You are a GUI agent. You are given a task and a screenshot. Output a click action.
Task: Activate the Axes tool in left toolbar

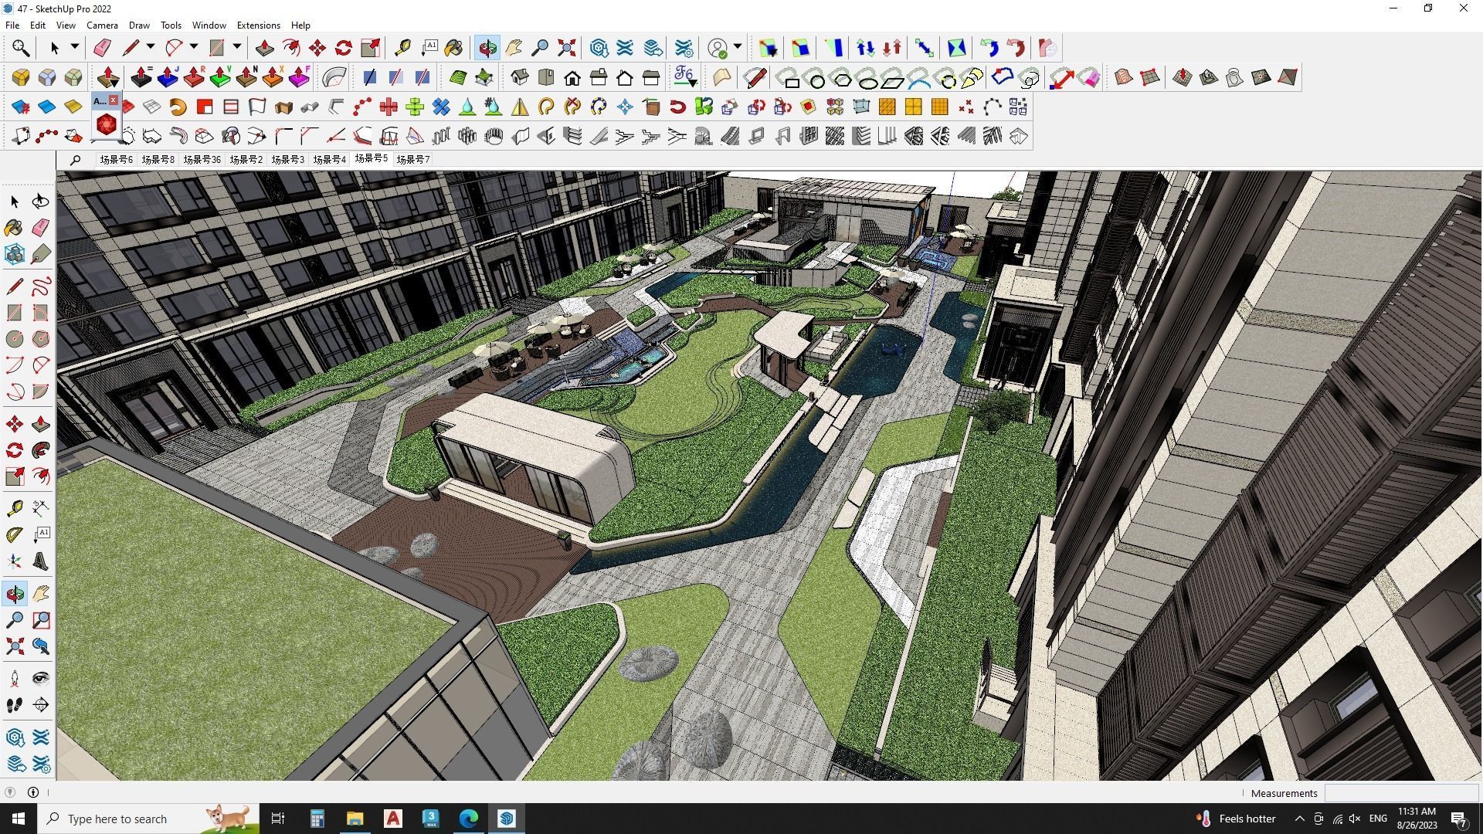coord(15,561)
